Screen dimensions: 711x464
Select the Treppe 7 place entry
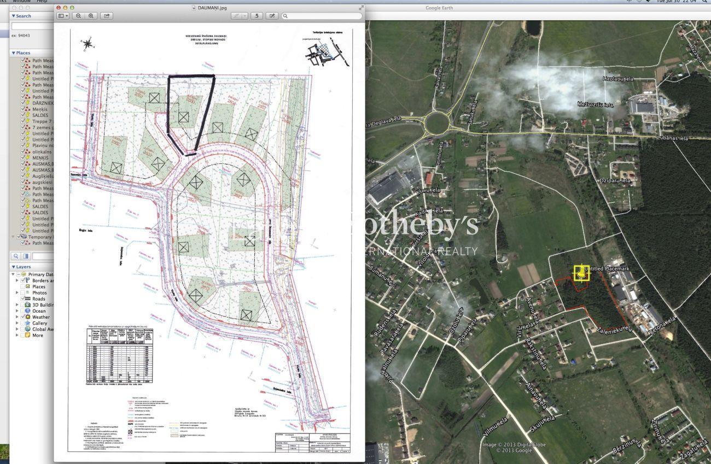(x=42, y=121)
